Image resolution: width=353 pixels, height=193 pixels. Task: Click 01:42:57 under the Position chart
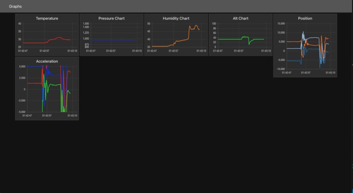[x=306, y=73]
